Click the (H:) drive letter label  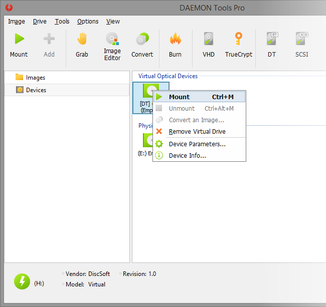click(39, 283)
